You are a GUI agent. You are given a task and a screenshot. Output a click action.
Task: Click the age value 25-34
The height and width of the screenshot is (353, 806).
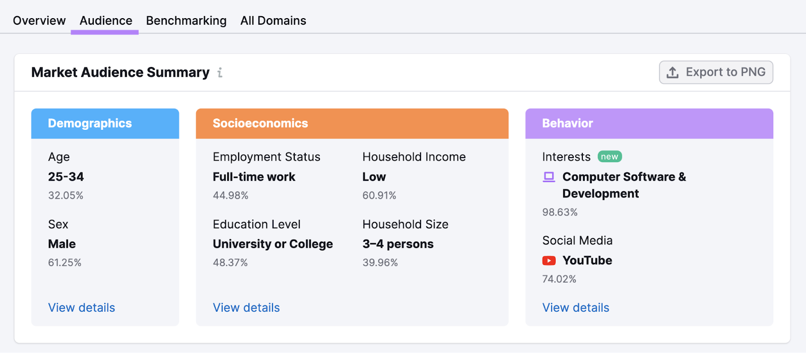[x=66, y=177]
